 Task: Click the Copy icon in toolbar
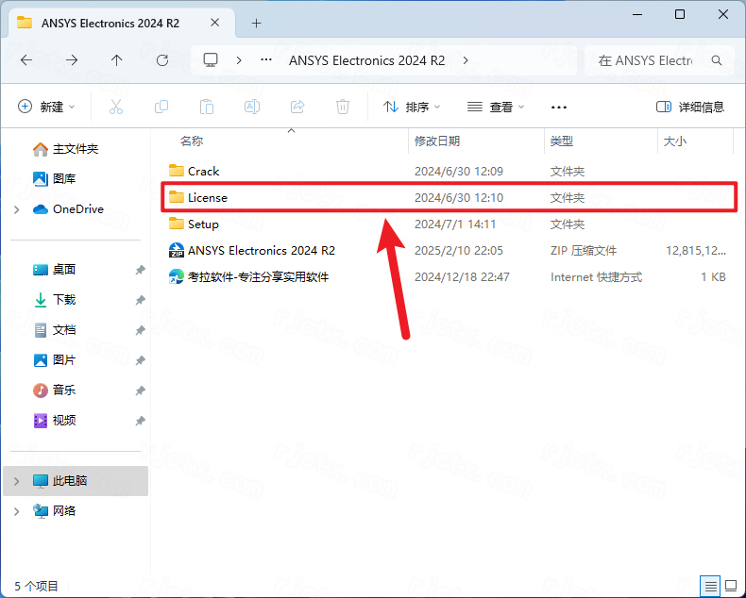pos(161,108)
